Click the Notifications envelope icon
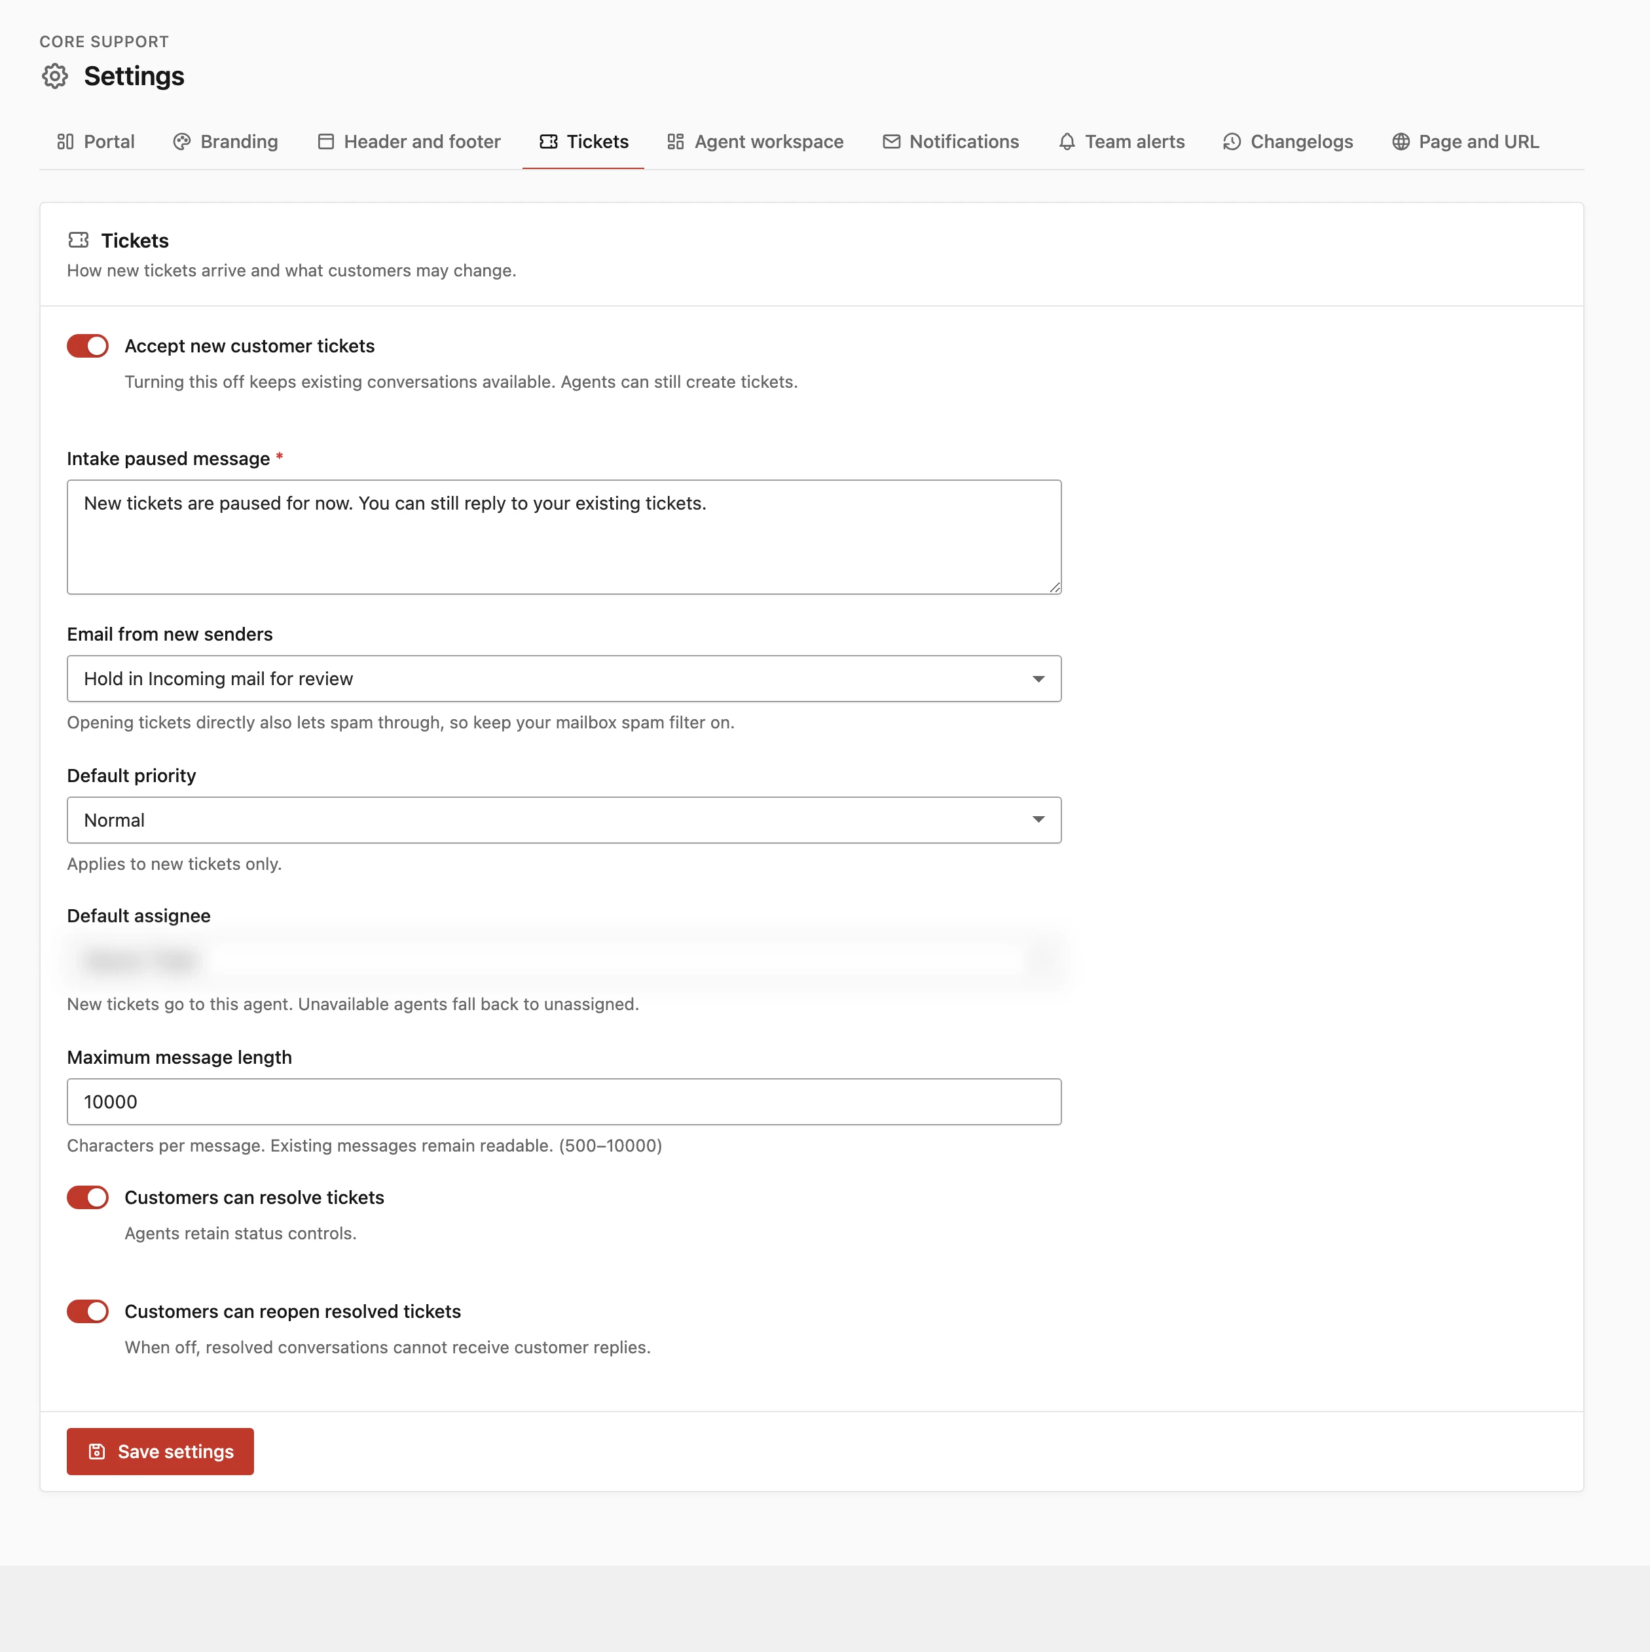 click(891, 142)
